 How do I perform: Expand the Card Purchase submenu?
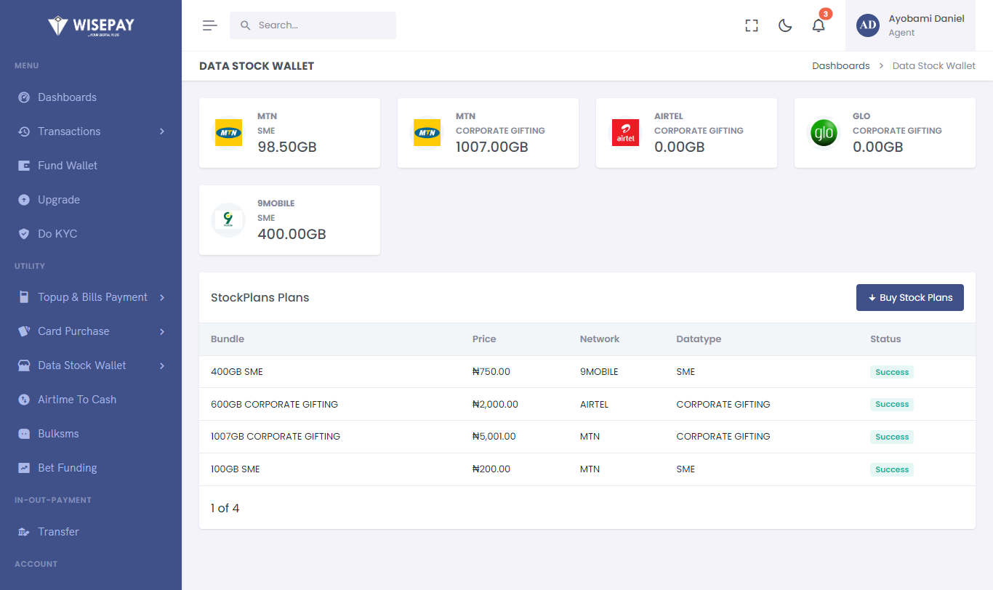[91, 331]
